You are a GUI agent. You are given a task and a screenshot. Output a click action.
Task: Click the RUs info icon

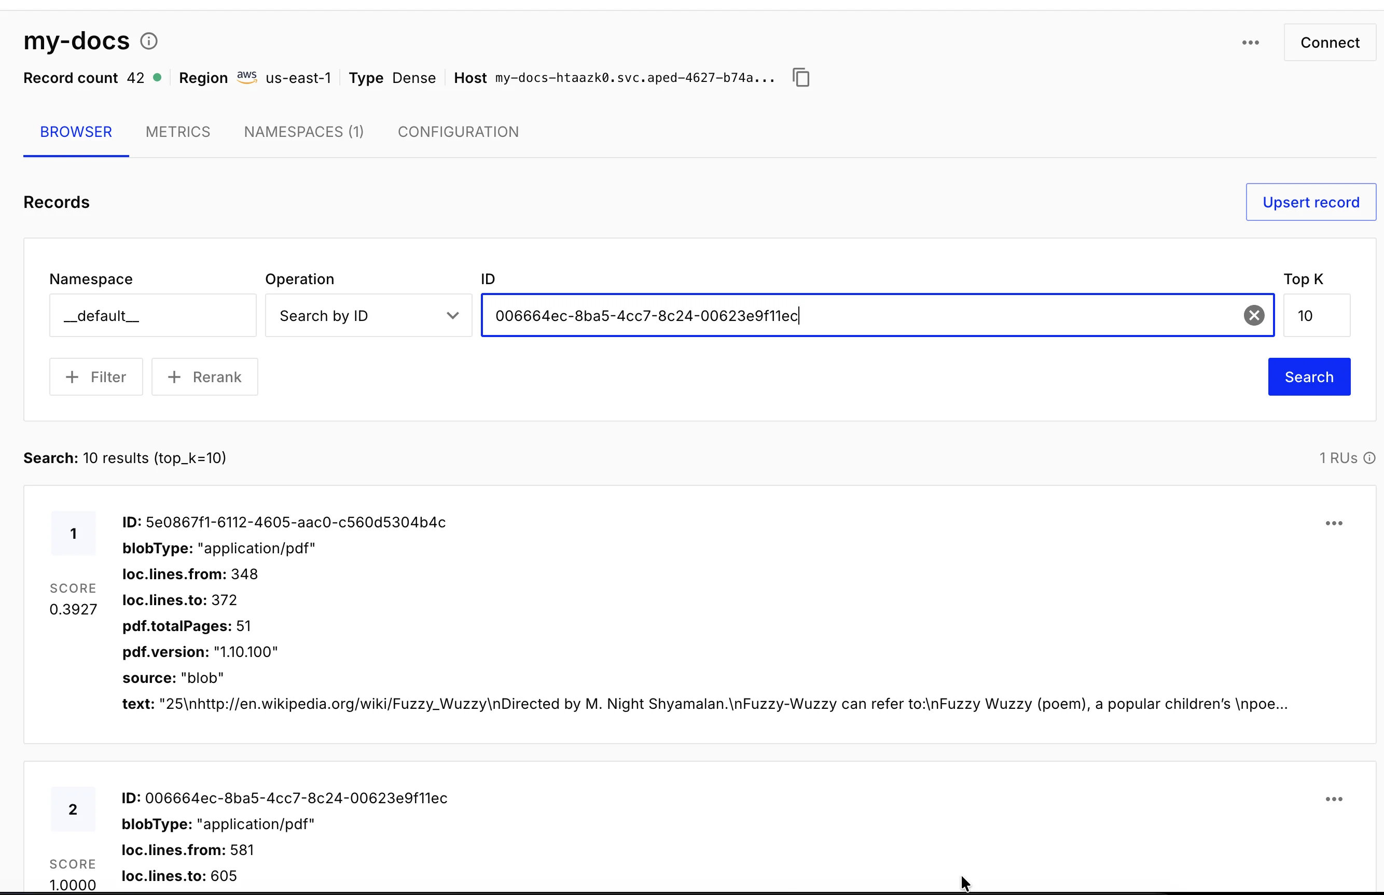pos(1369,458)
